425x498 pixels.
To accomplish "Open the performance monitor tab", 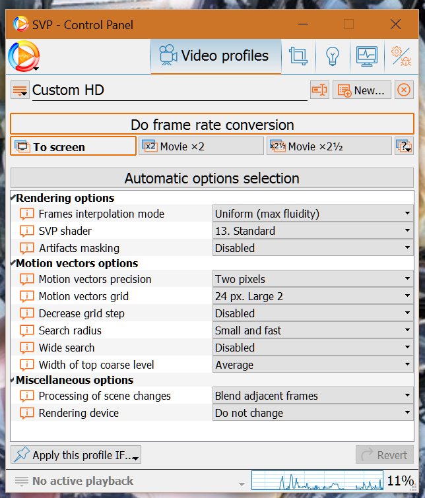I will click(x=366, y=56).
